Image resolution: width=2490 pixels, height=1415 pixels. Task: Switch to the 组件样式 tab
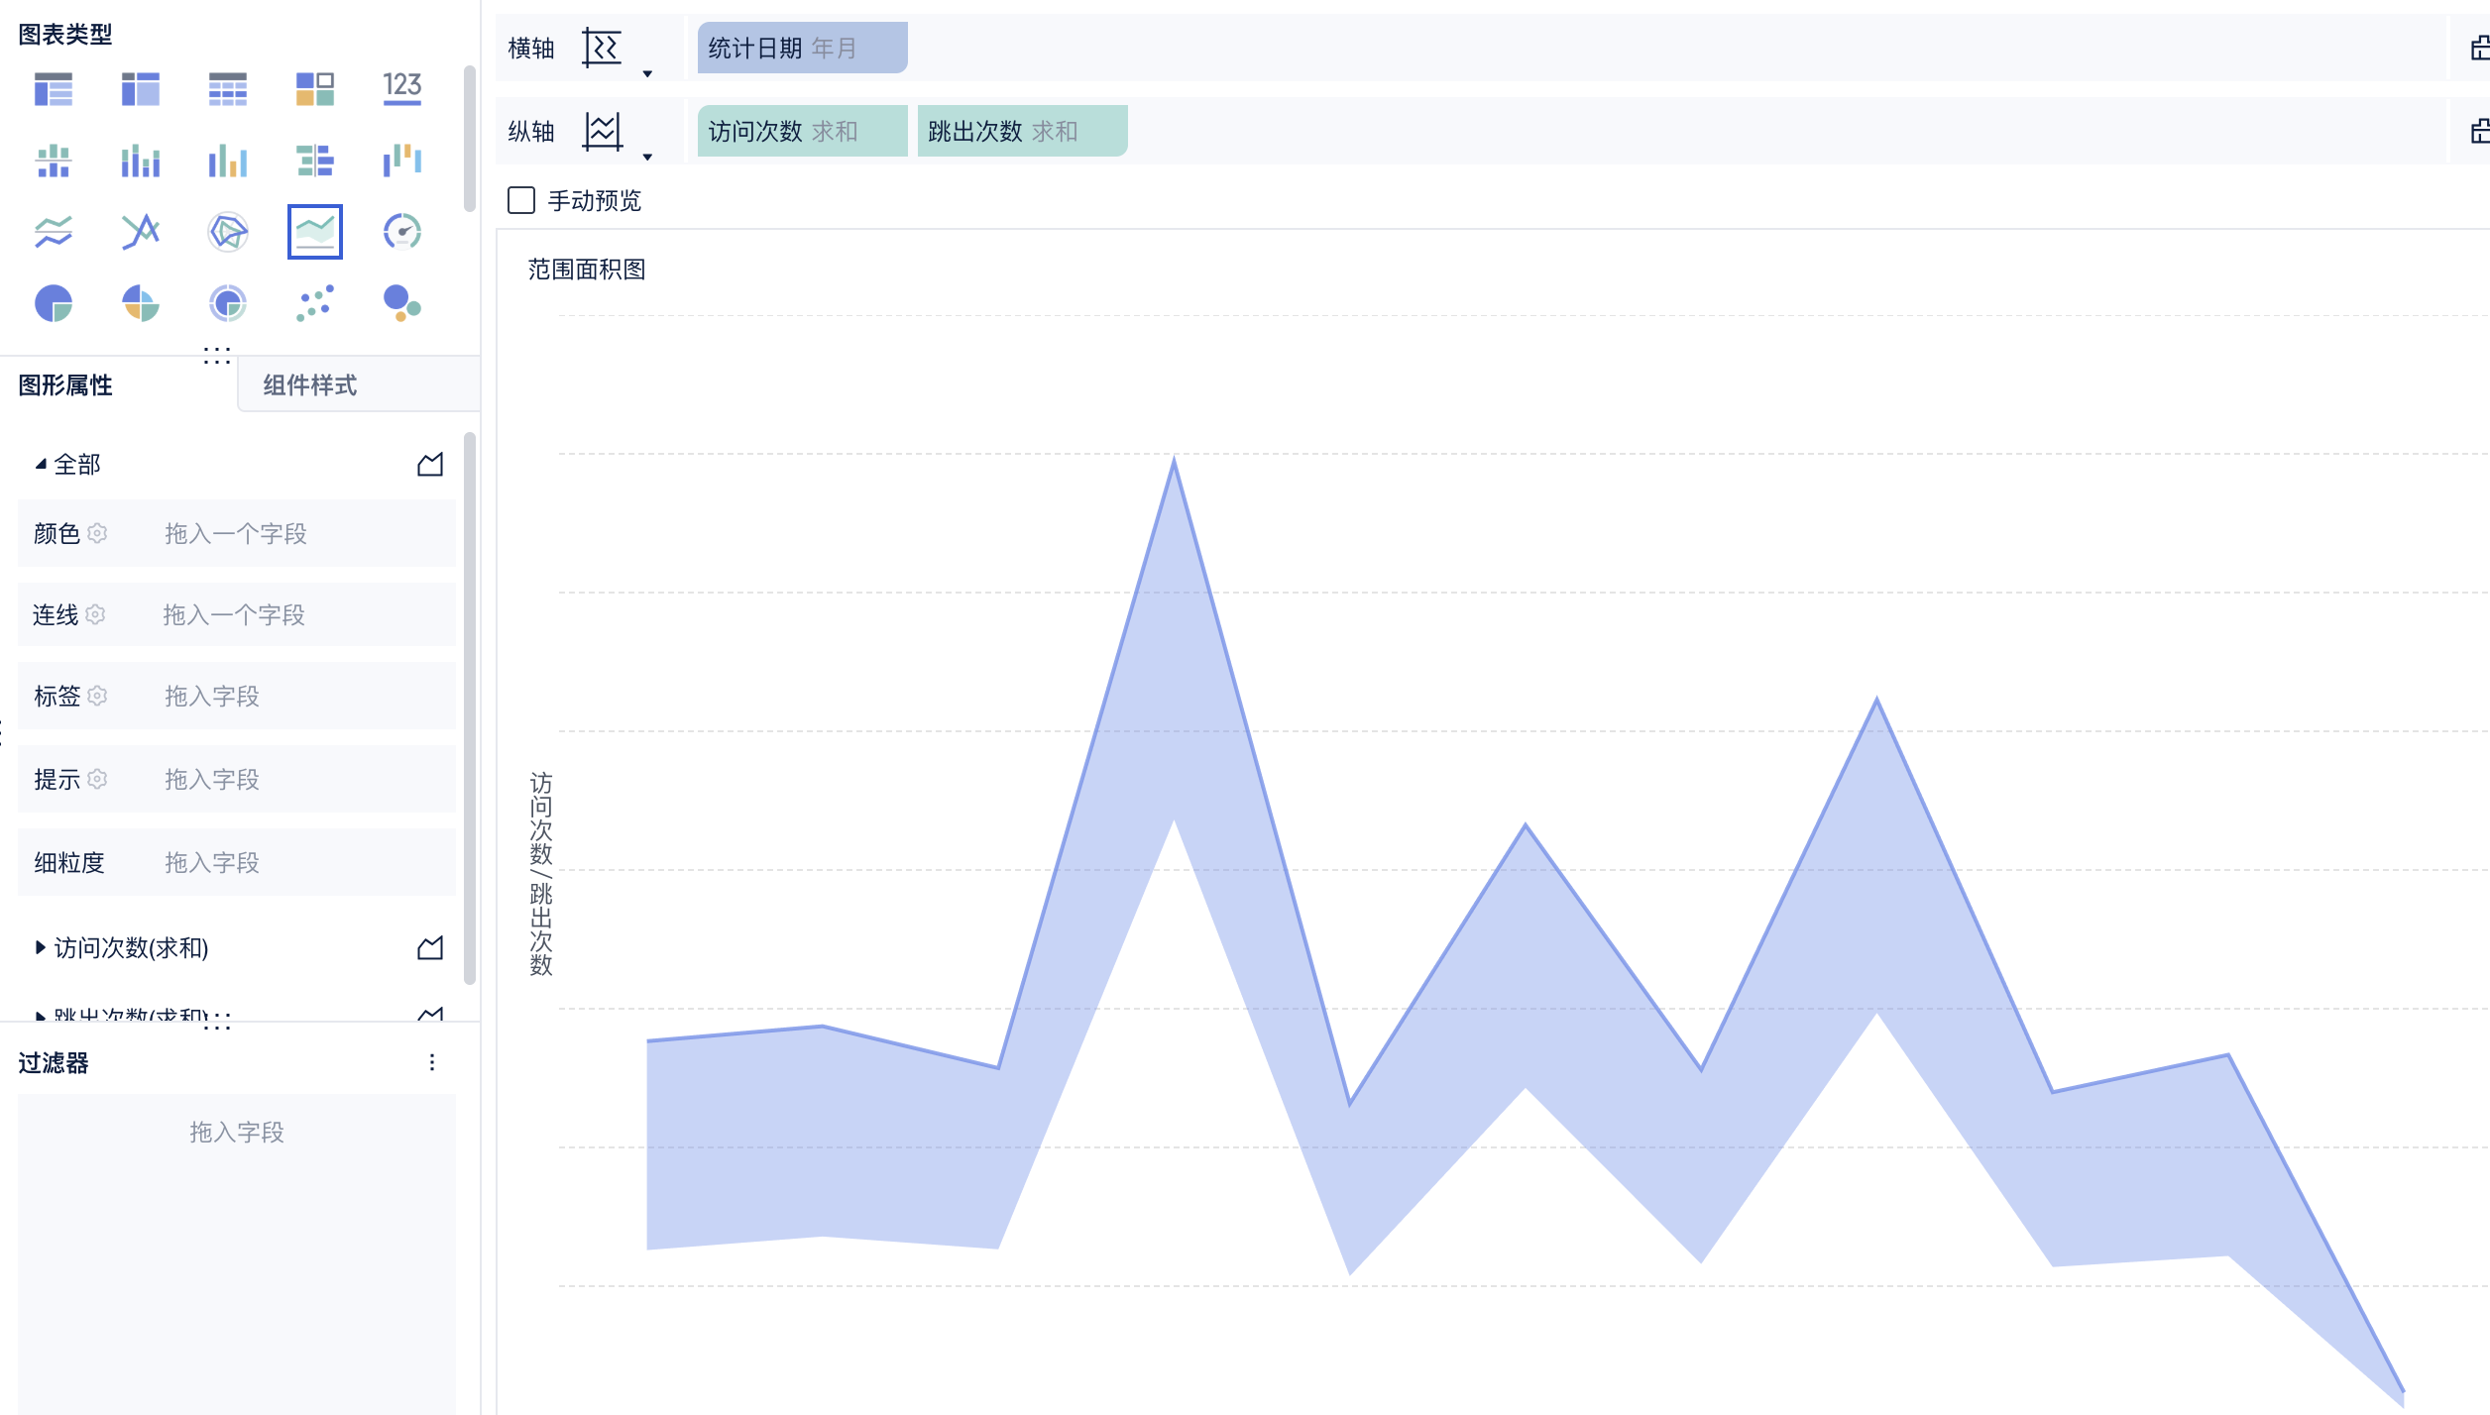[310, 385]
